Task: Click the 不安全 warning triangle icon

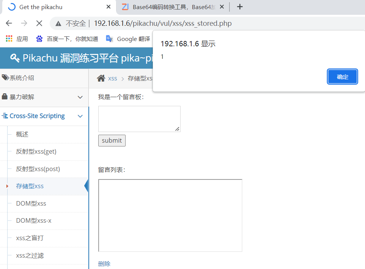Action: (57, 23)
